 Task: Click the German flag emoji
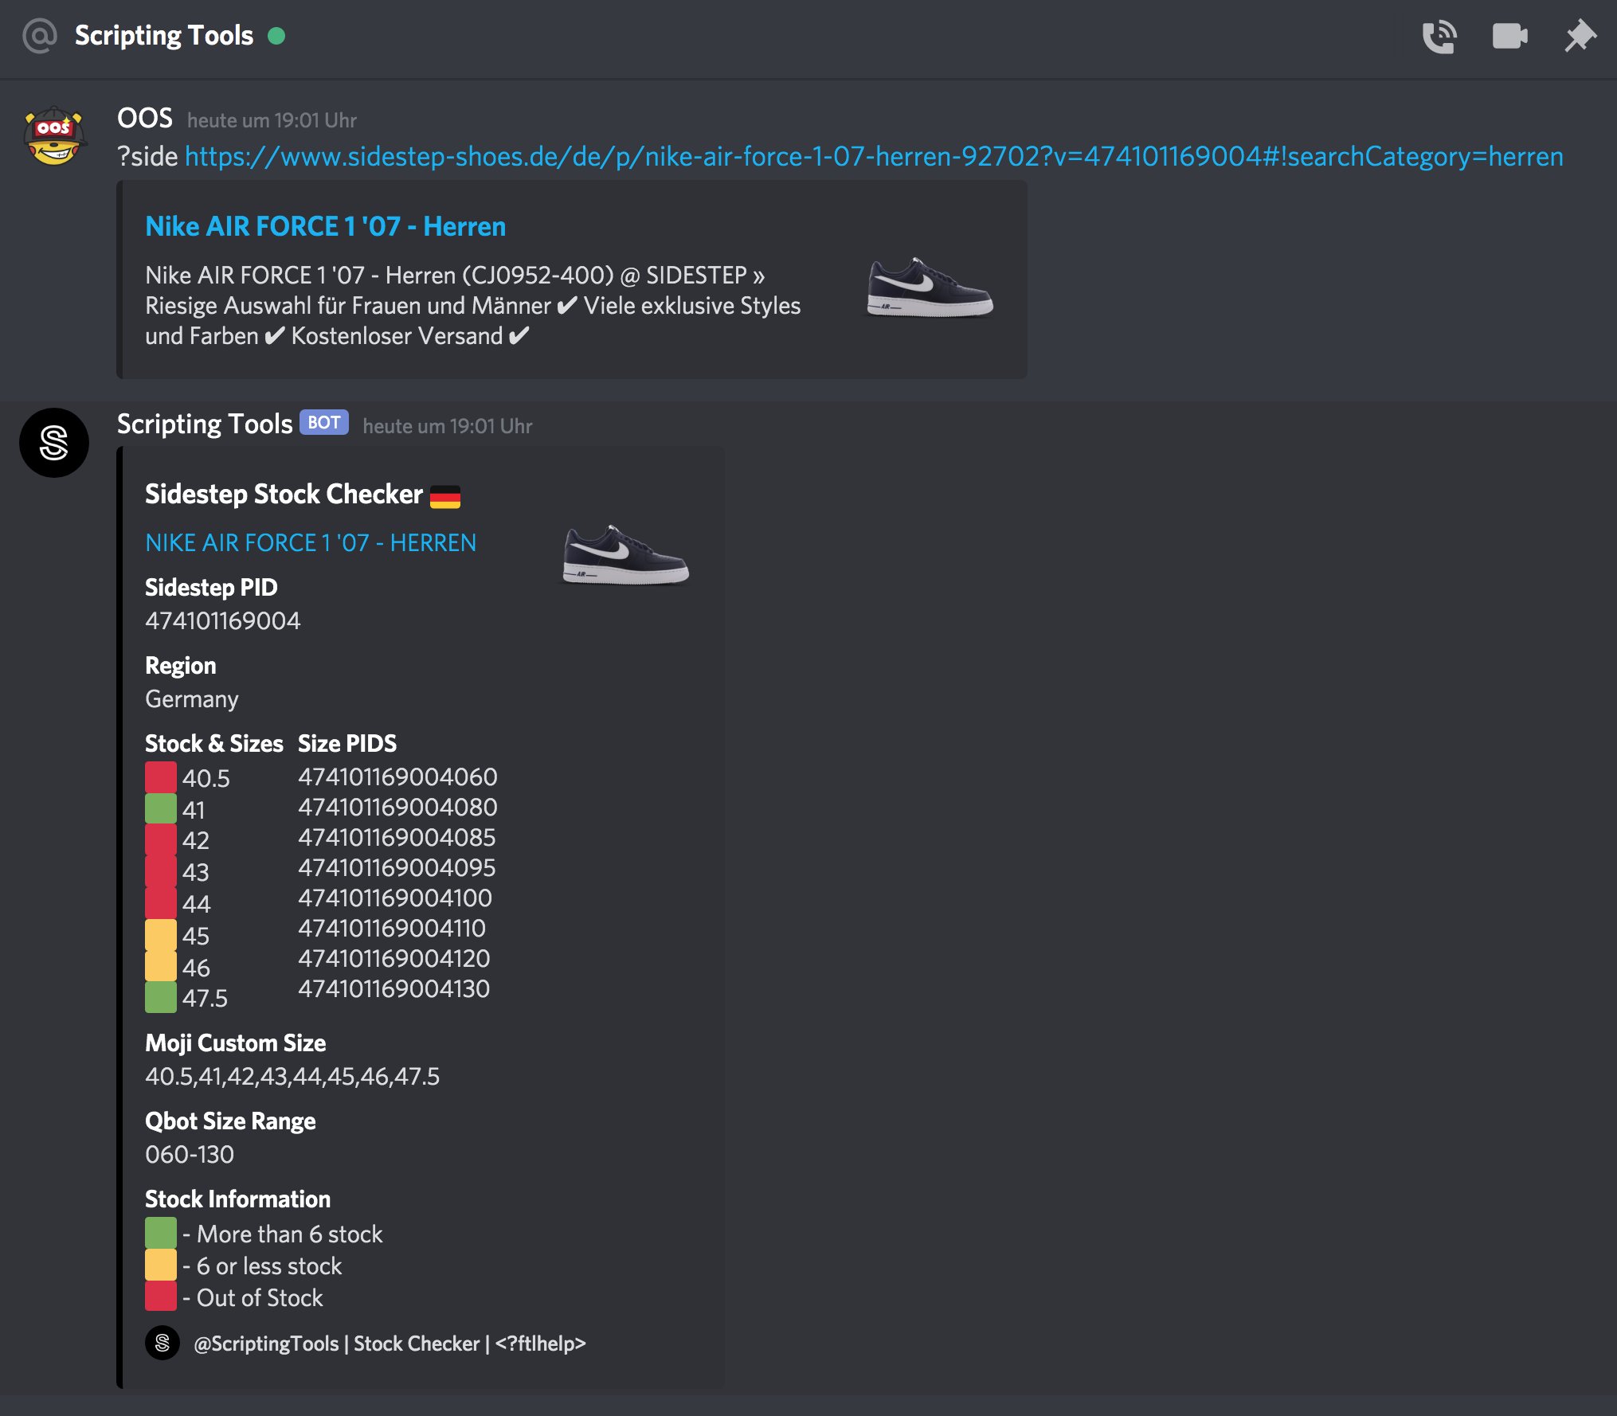[x=445, y=497]
